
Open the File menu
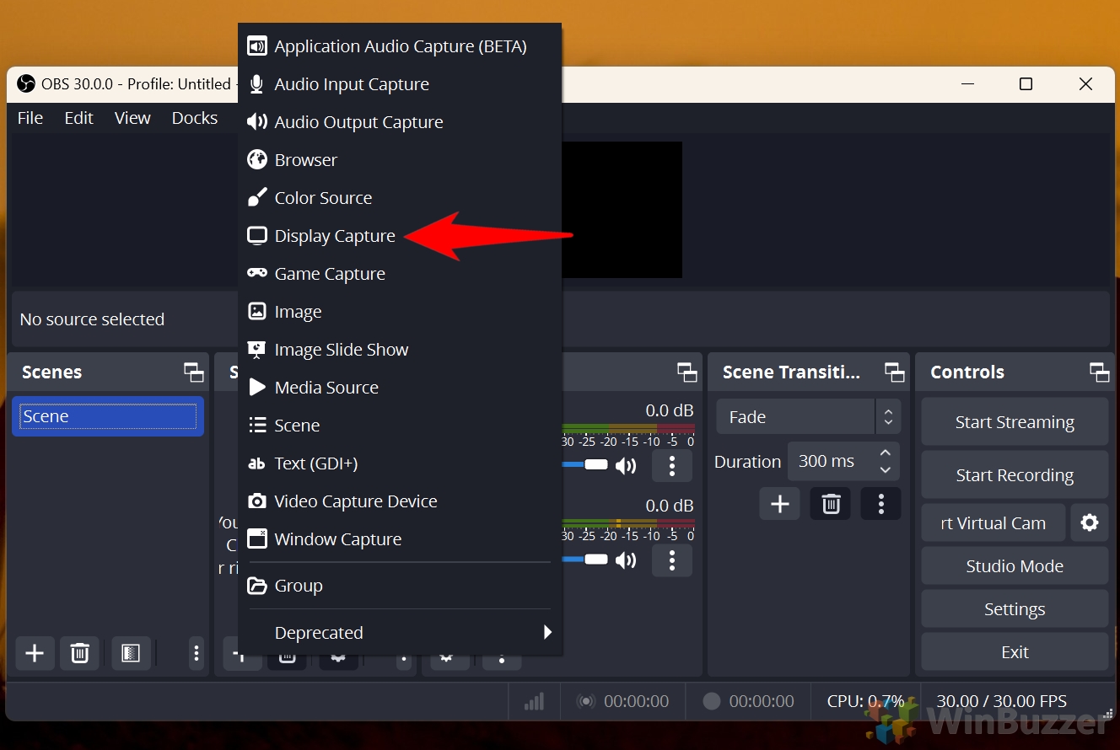[30, 118]
